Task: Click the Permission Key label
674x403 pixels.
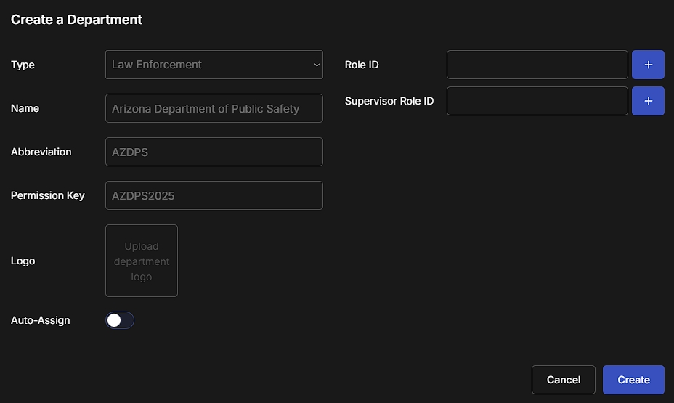Action: [x=48, y=195]
